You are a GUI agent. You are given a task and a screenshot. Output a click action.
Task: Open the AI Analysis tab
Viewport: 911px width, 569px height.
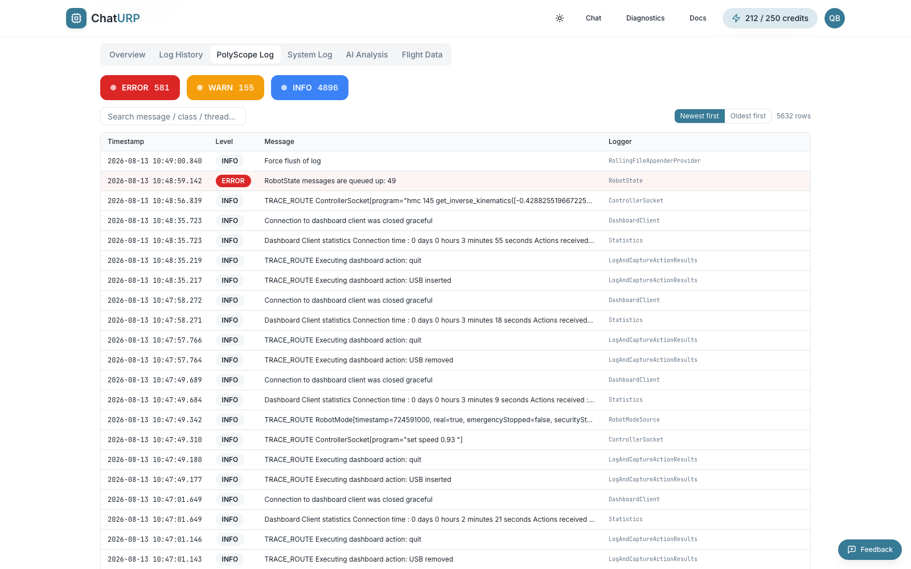[367, 55]
